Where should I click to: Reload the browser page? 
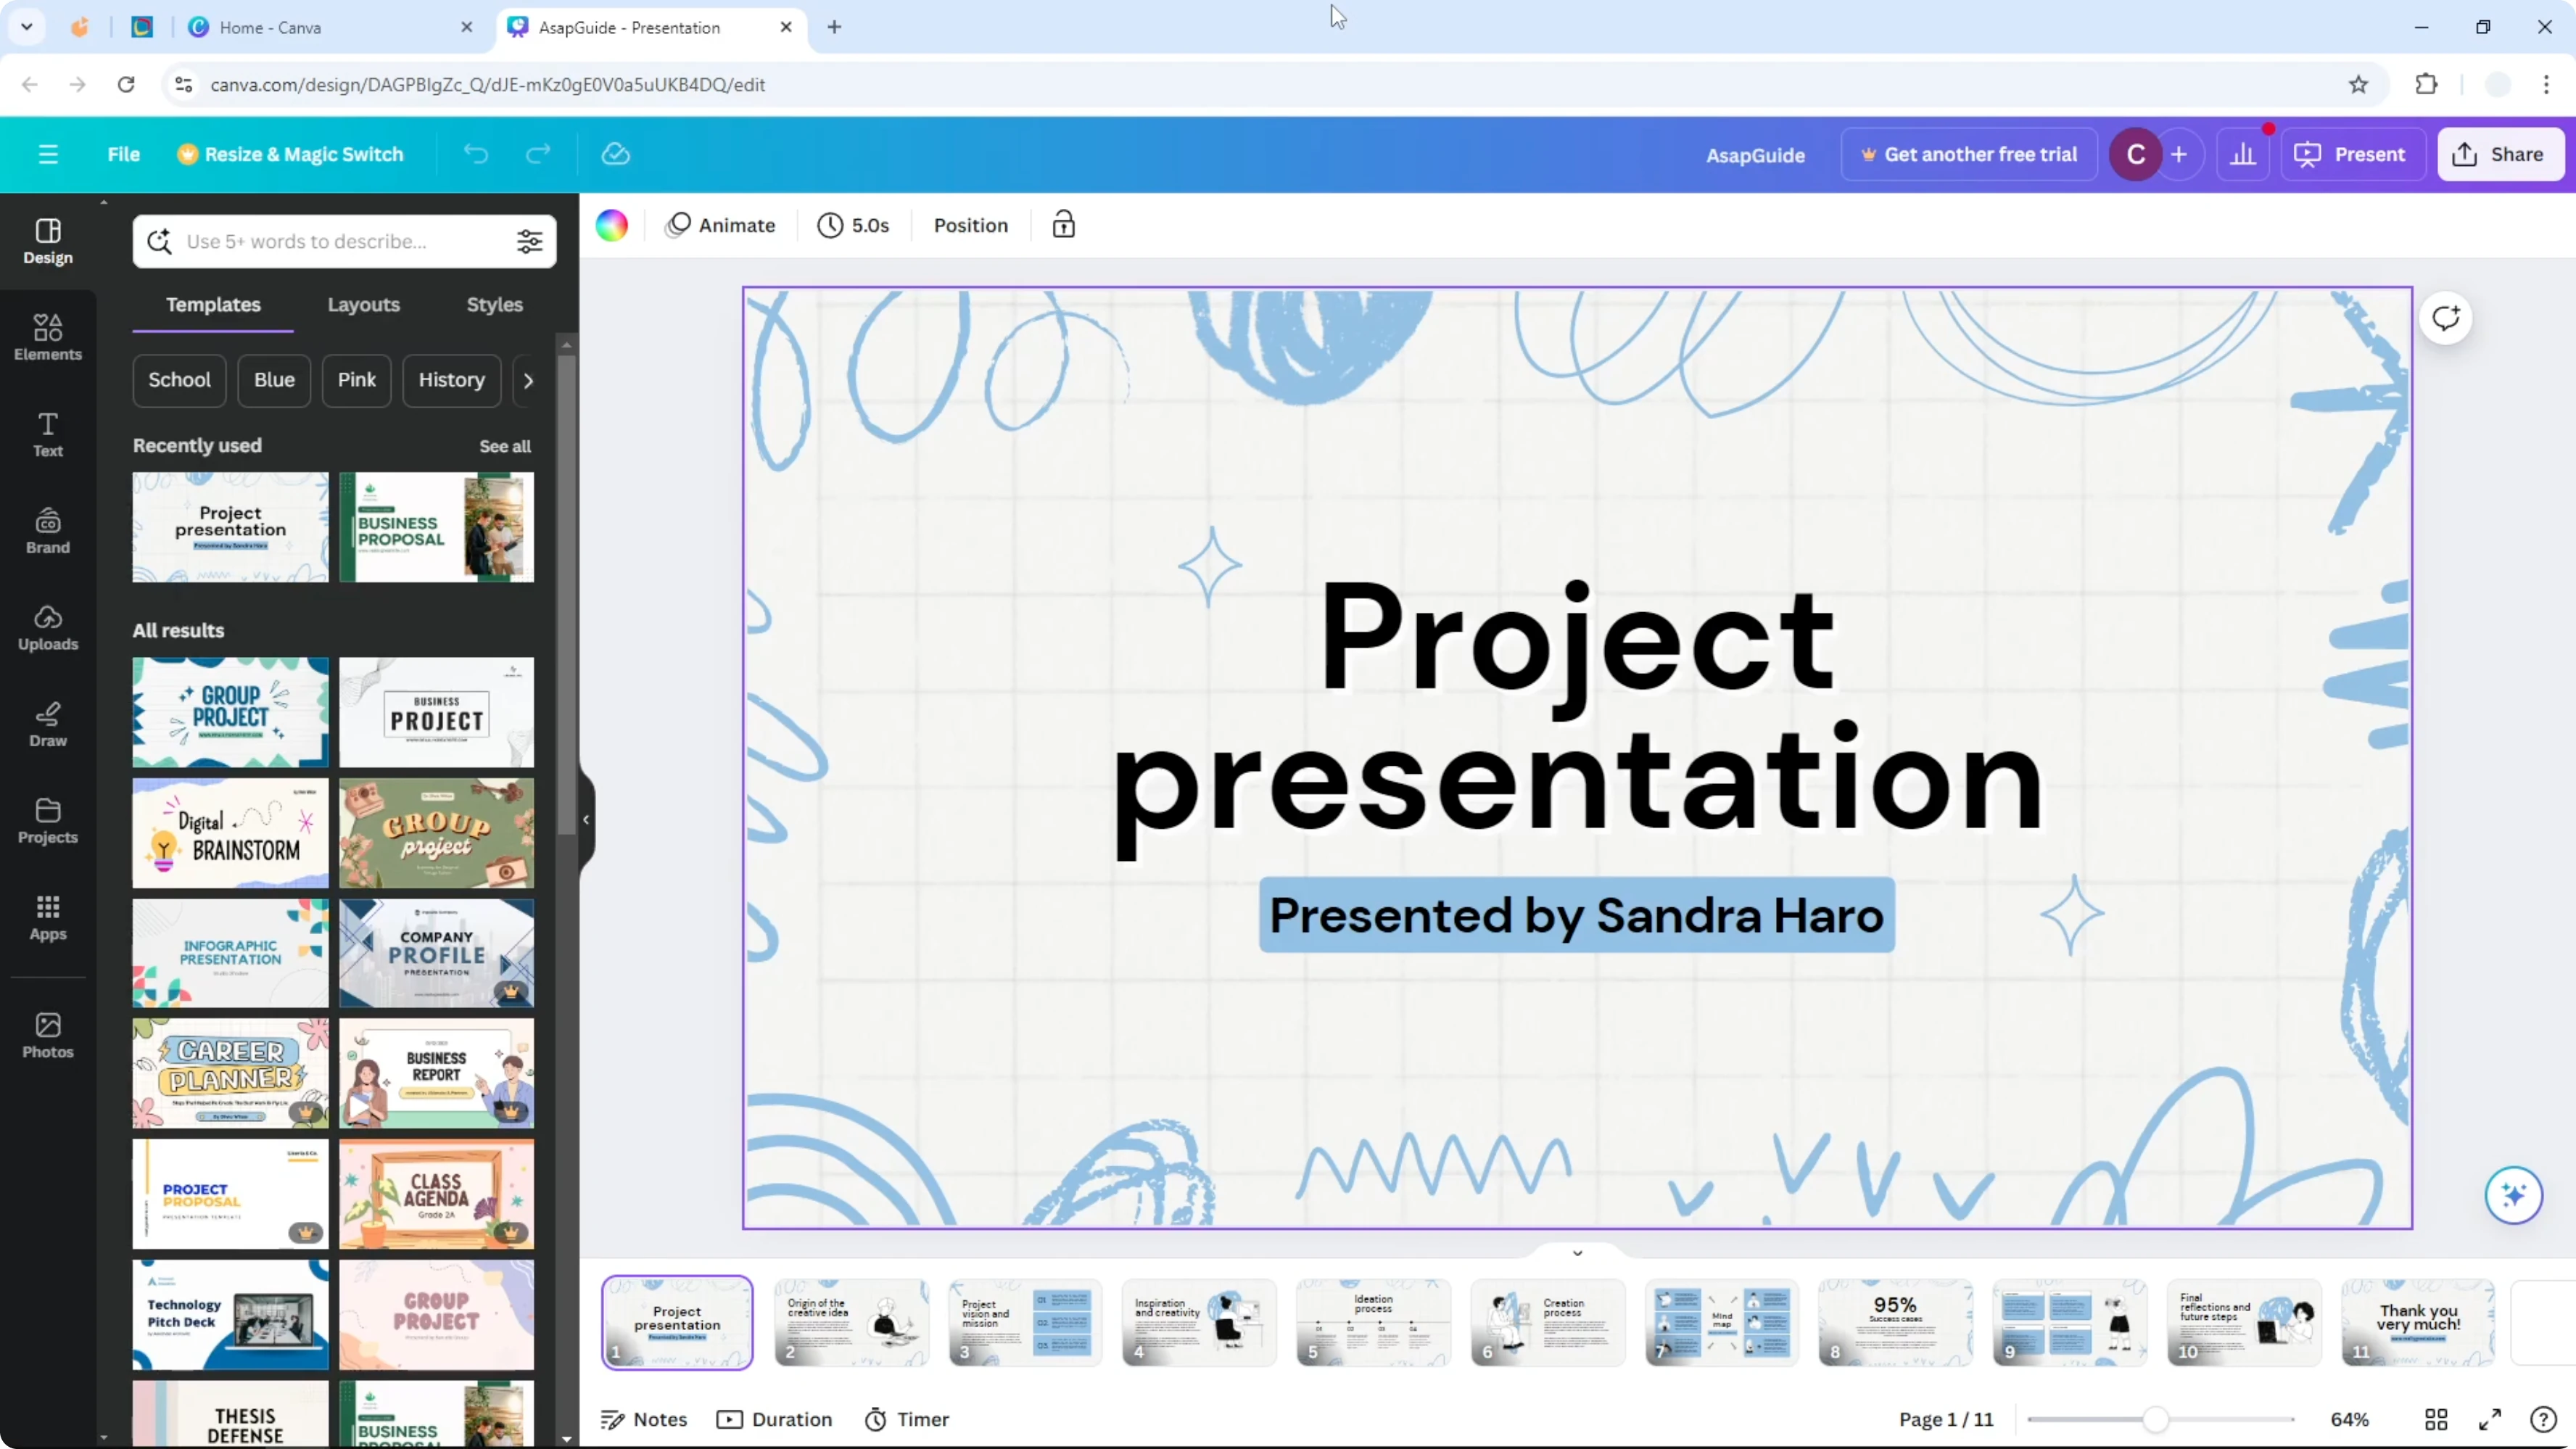coord(126,84)
